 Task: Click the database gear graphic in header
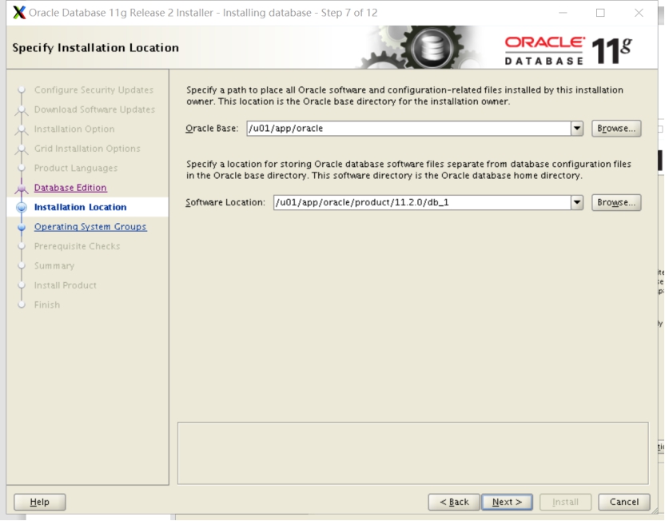pos(432,47)
